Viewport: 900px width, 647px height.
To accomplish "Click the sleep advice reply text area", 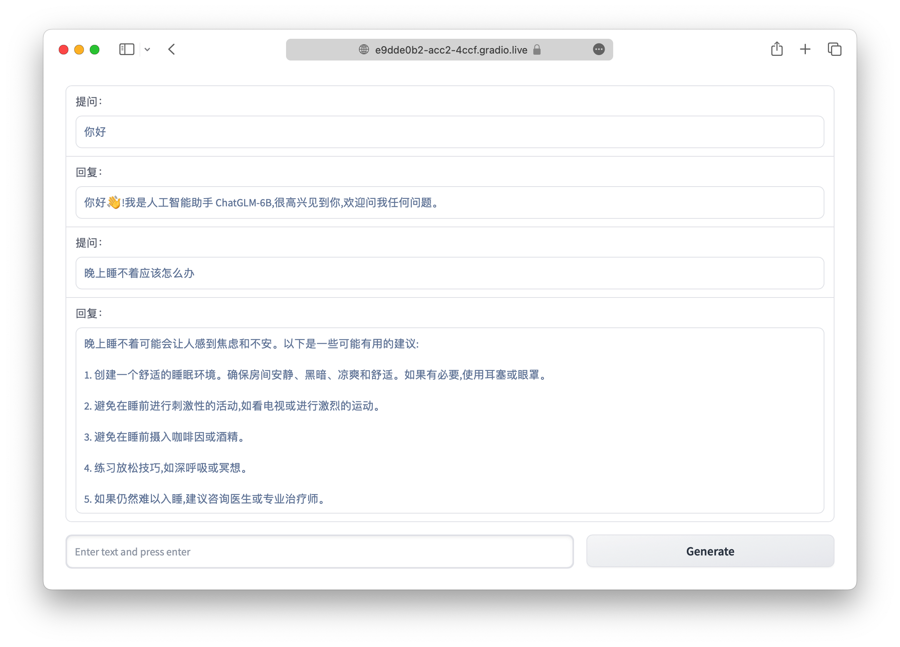I will (449, 420).
